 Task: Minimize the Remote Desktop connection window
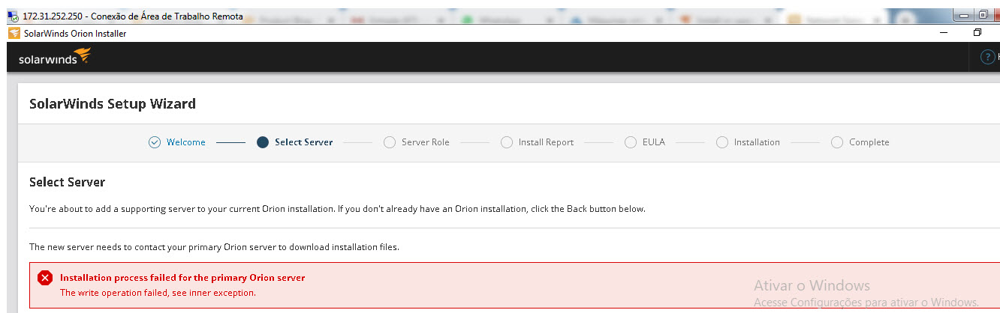tap(964, 14)
